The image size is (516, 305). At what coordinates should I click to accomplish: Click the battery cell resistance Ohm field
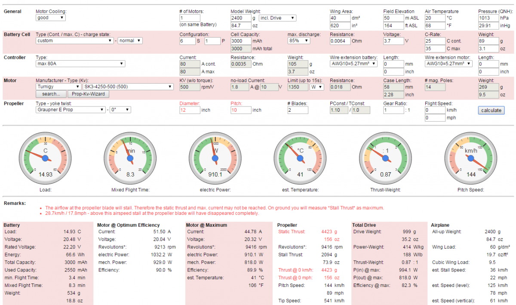tap(340, 41)
